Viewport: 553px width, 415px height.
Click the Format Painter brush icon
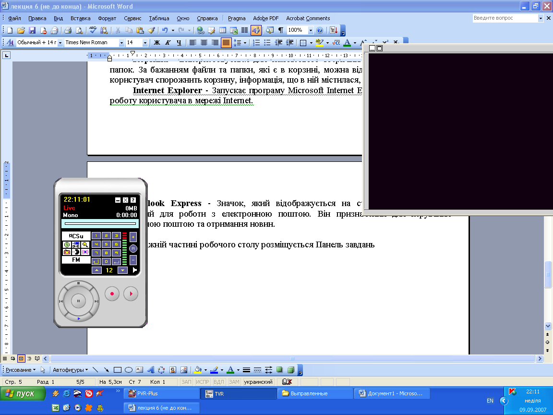pyautogui.click(x=151, y=30)
